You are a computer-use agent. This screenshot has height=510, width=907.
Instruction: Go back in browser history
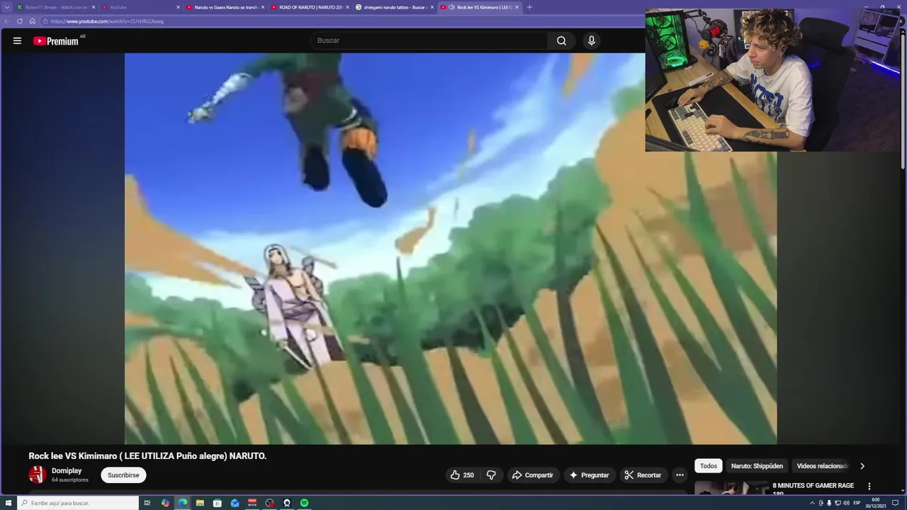pyautogui.click(x=8, y=21)
